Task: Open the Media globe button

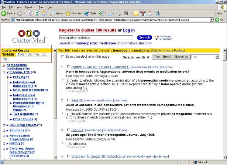Action: click(x=90, y=13)
